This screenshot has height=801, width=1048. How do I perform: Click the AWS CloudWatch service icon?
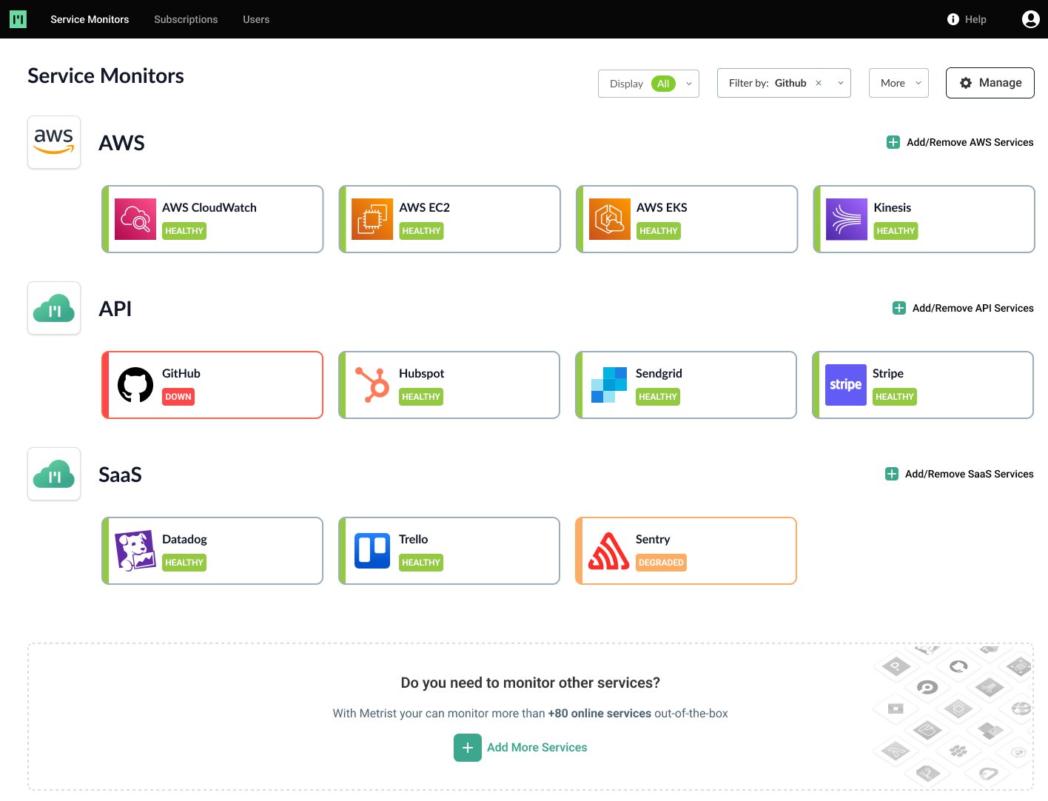pyautogui.click(x=135, y=219)
